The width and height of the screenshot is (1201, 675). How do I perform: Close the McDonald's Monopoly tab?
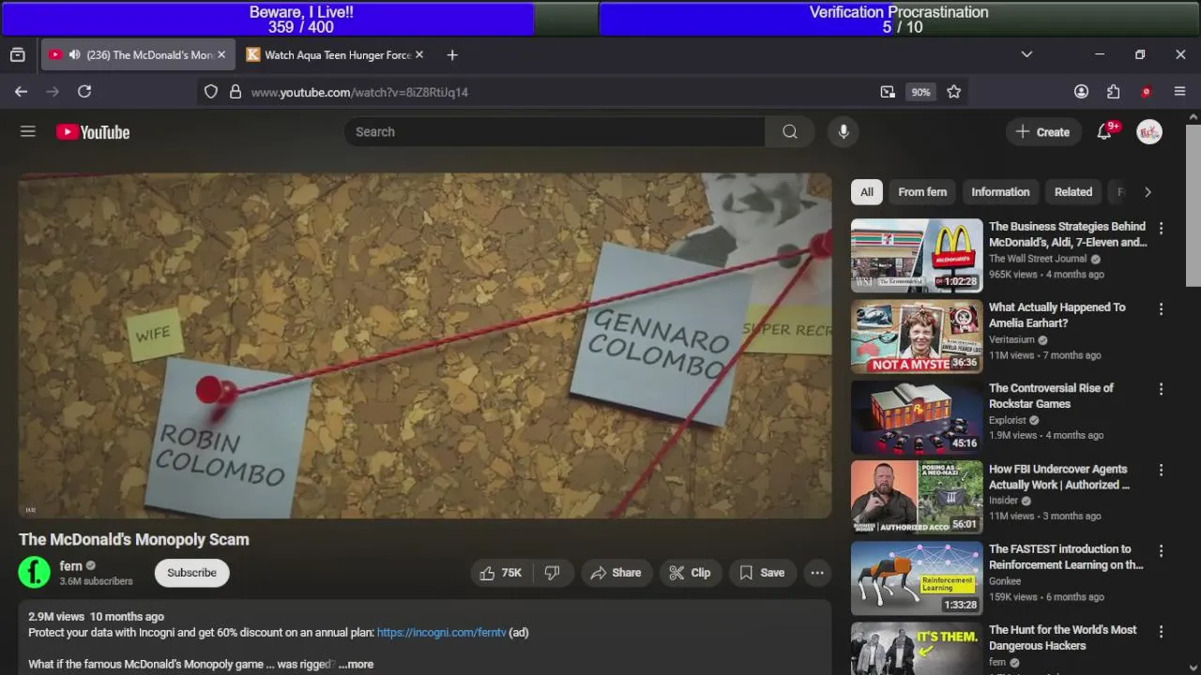pyautogui.click(x=221, y=55)
